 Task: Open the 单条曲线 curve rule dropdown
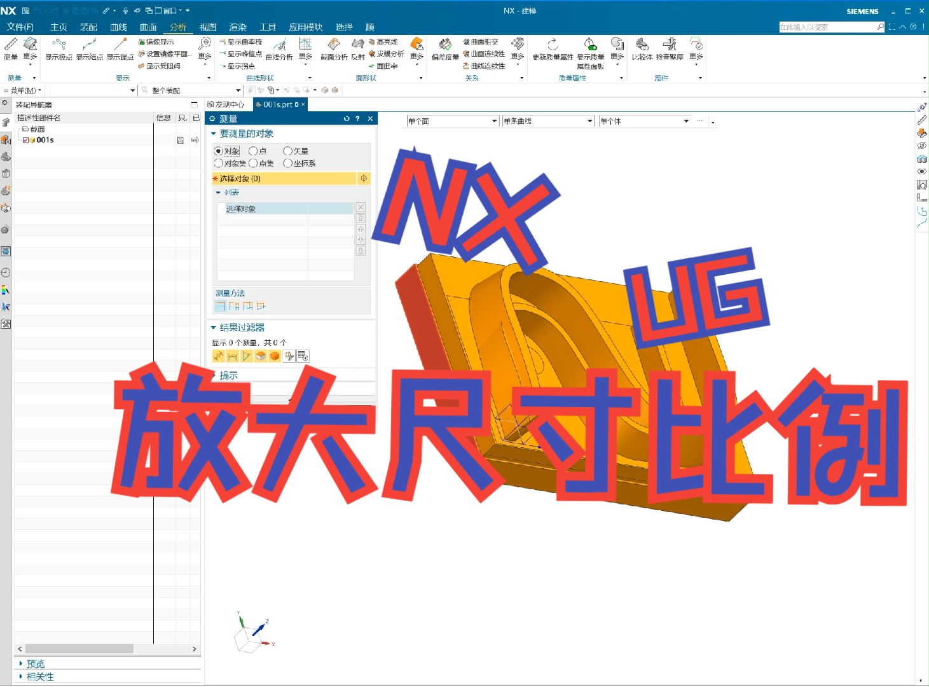click(590, 121)
